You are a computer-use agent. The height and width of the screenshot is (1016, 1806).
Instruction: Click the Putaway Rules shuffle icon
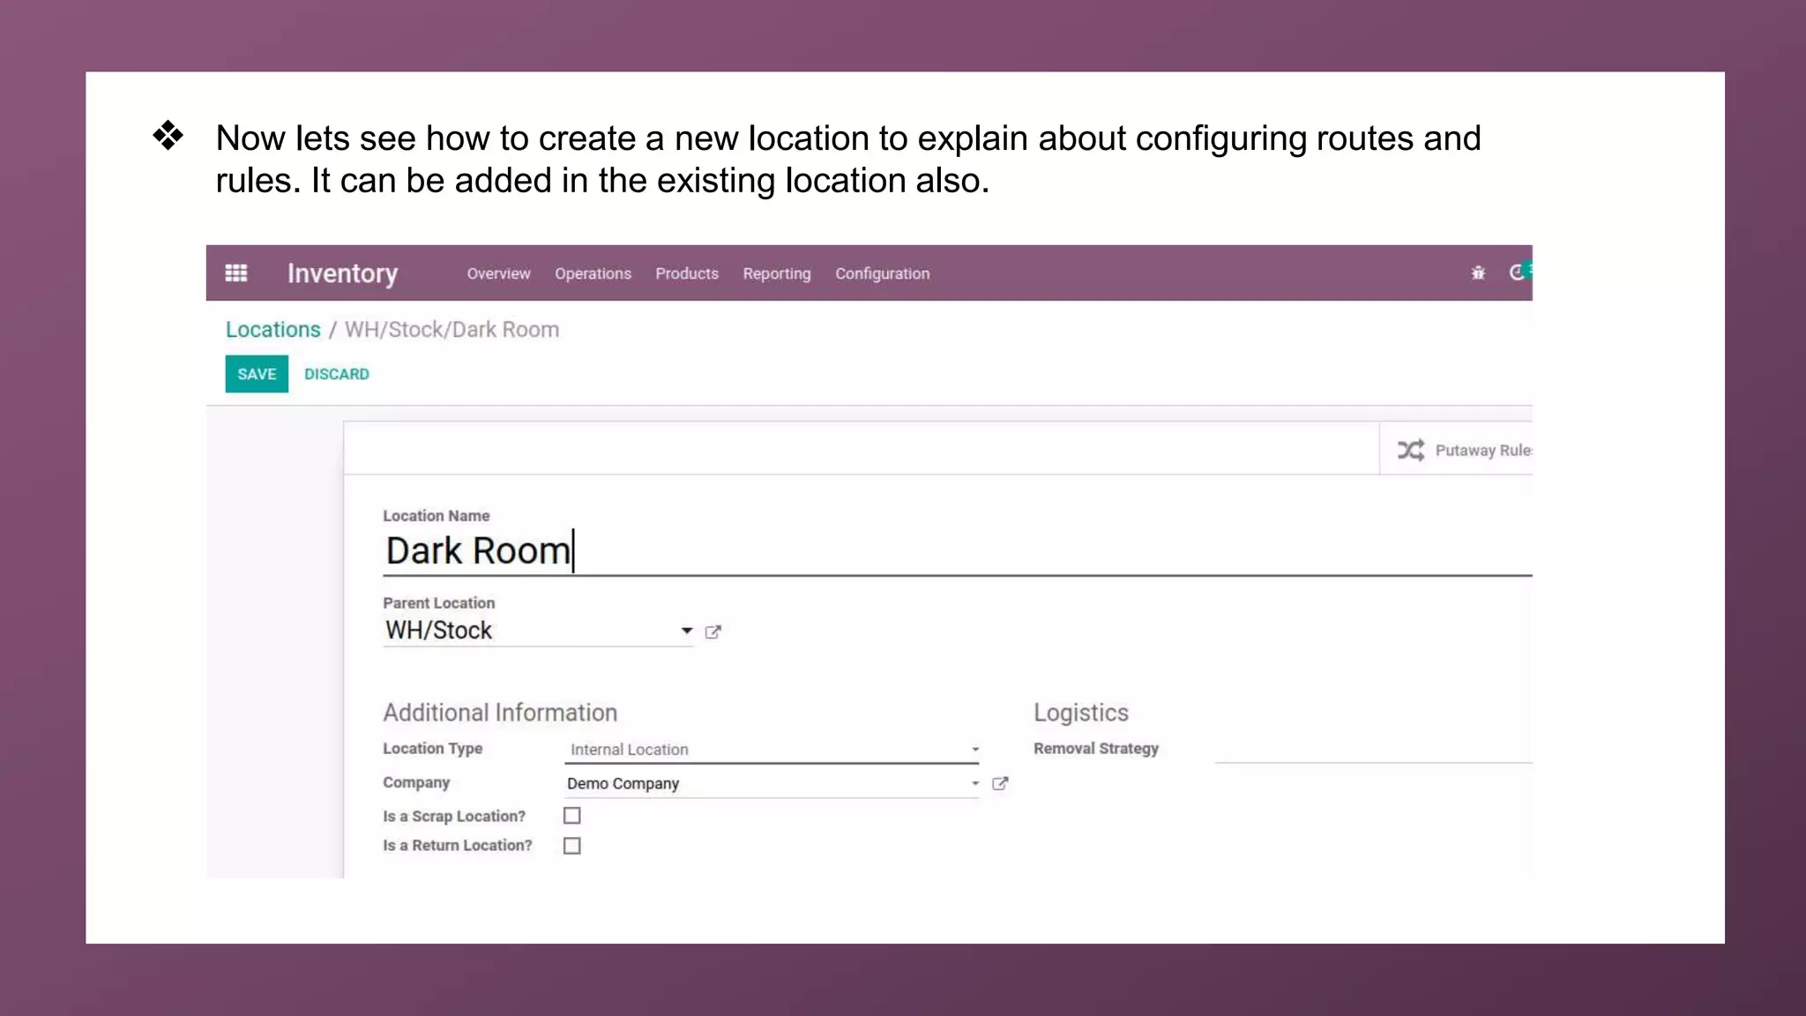(1410, 450)
